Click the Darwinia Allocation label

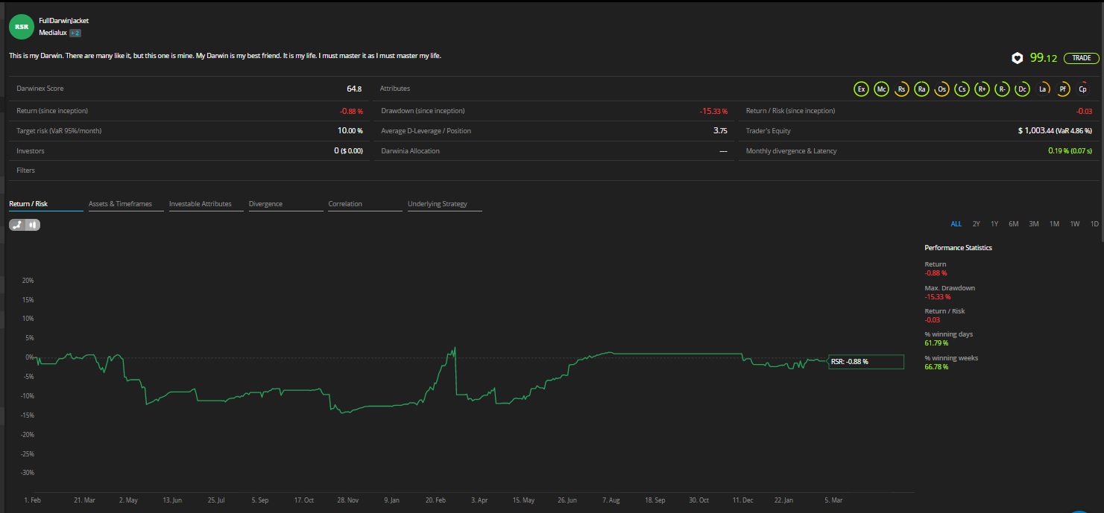[410, 150]
